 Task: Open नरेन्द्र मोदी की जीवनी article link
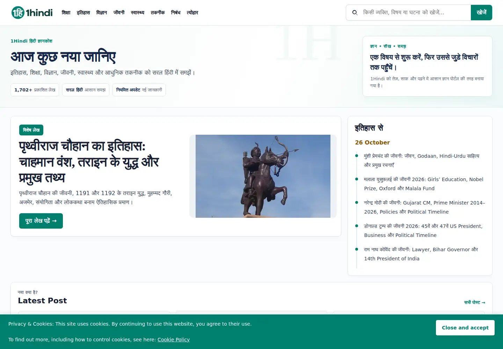[424, 207]
